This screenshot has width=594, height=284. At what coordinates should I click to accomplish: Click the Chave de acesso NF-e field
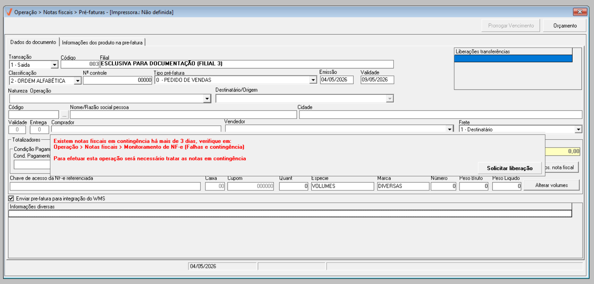point(105,186)
